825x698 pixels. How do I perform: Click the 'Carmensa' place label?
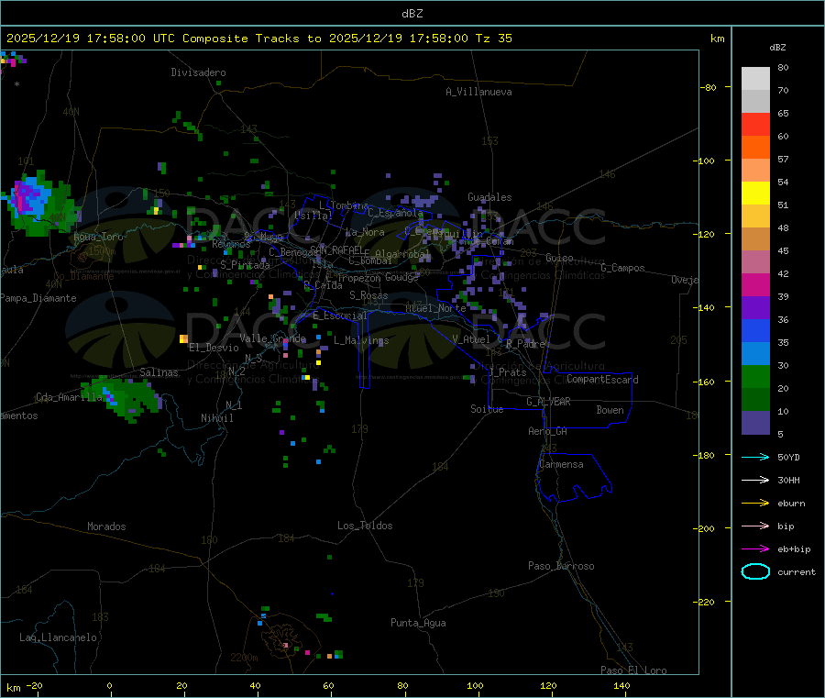point(561,464)
